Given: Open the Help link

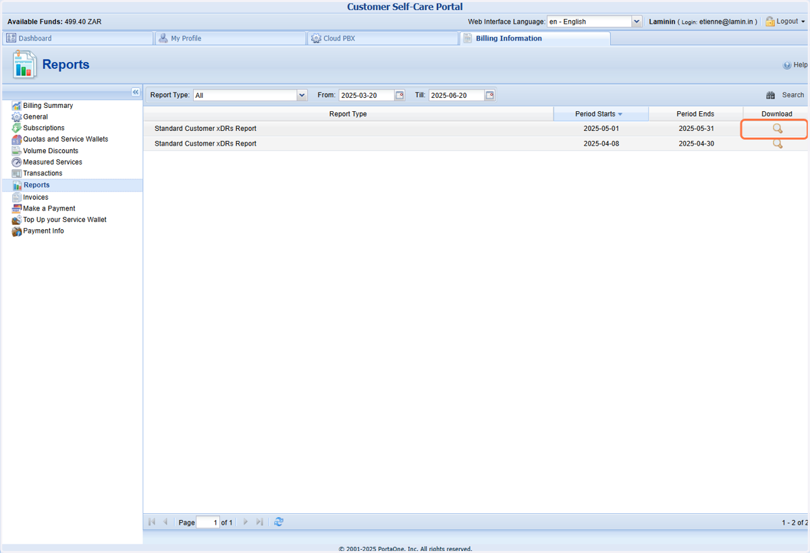Looking at the screenshot, I should tap(795, 65).
